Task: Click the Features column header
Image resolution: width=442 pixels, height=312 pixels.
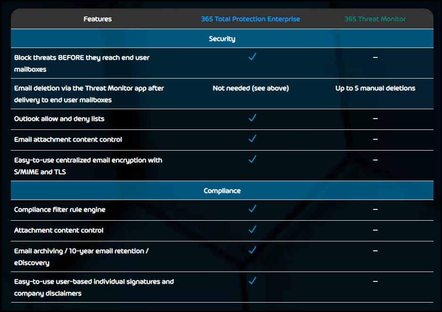Action: [98, 19]
